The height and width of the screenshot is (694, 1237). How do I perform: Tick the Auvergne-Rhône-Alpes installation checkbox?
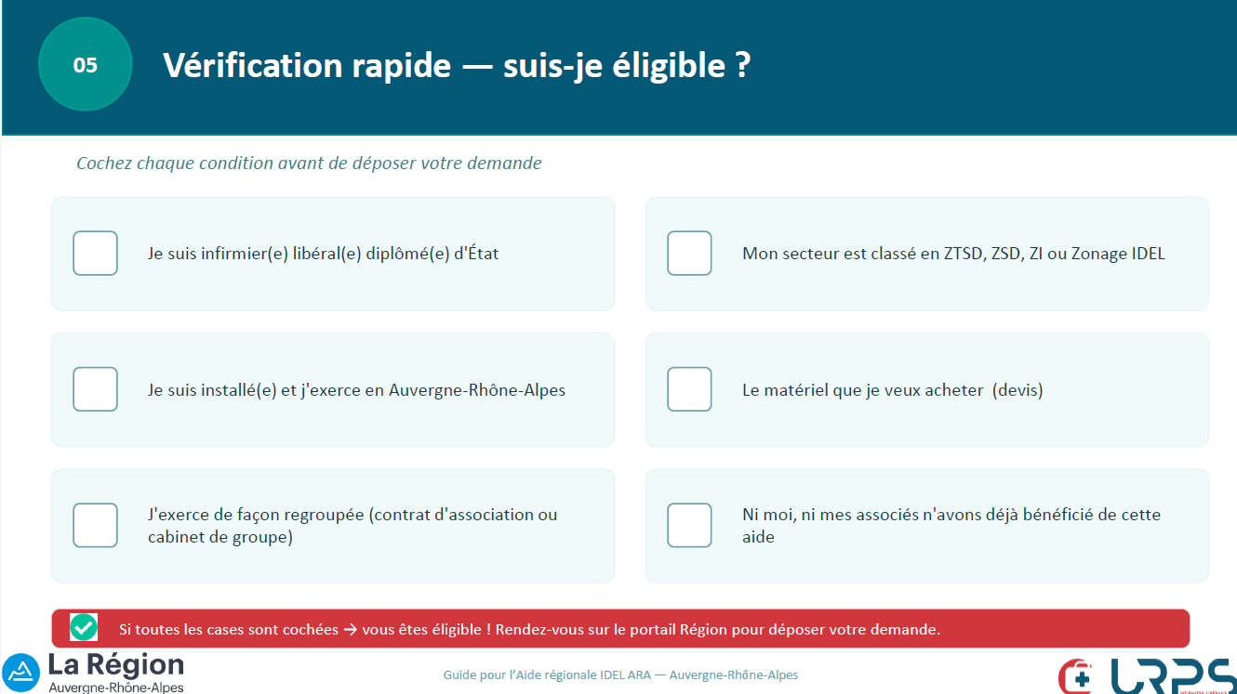click(95, 389)
